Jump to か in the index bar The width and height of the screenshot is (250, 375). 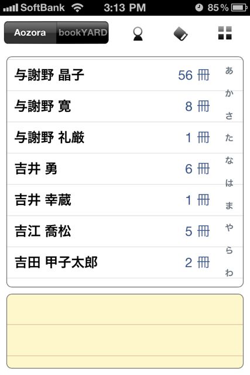tap(229, 93)
